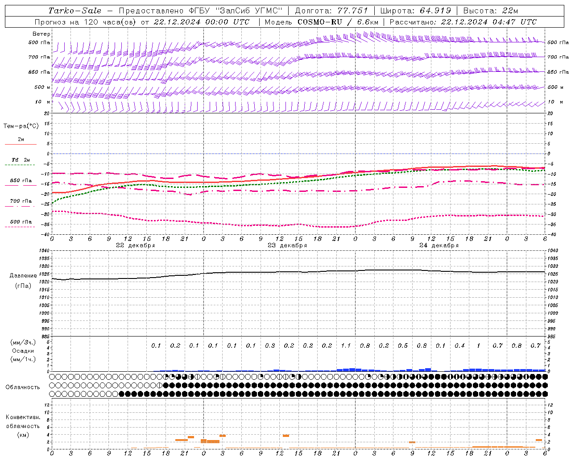Click the Tarko-Sale station title
This screenshot has height=457, width=571.
(x=75, y=11)
